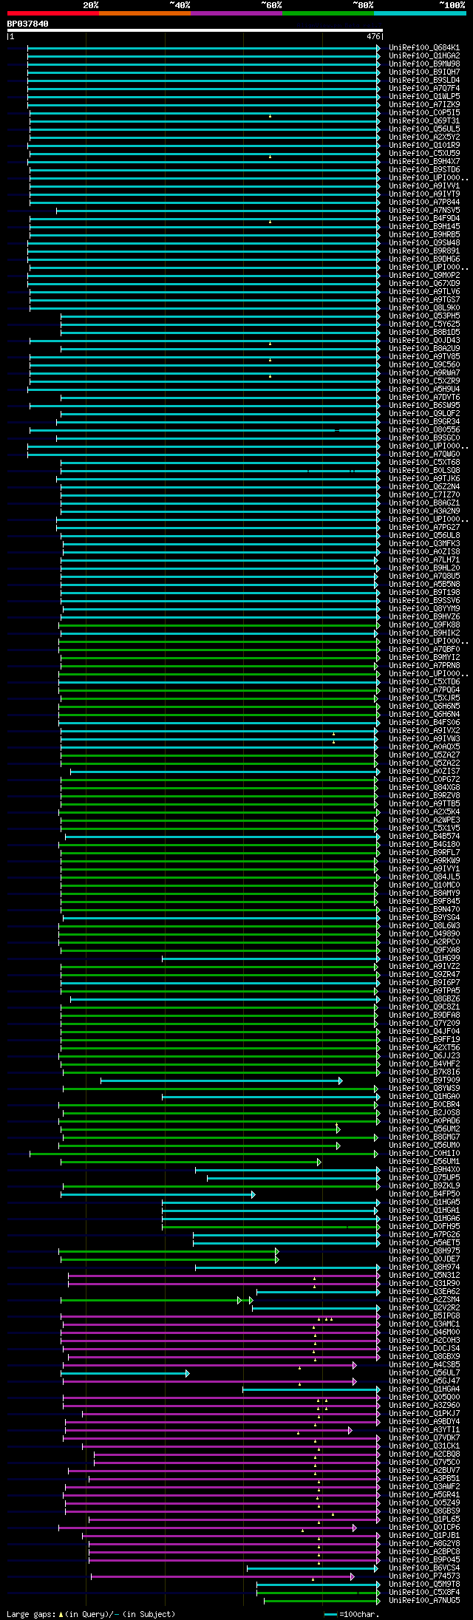
Task: Select hit label UniRef100_B5IPG8
Action: (424, 1316)
